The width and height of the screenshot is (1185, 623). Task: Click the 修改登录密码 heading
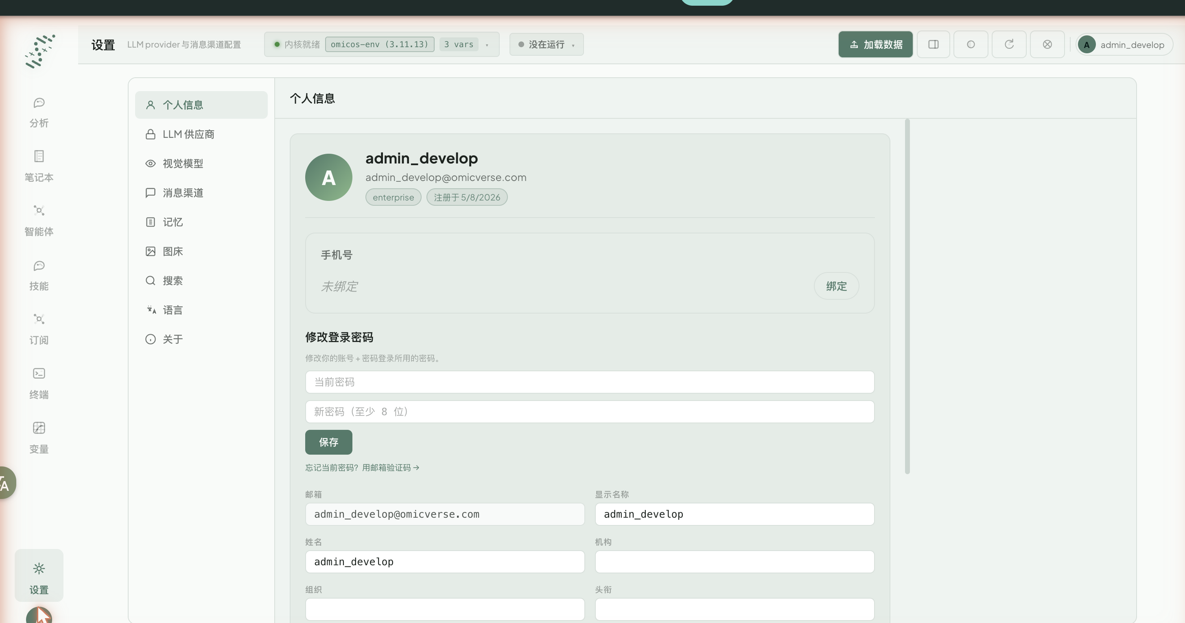(339, 338)
